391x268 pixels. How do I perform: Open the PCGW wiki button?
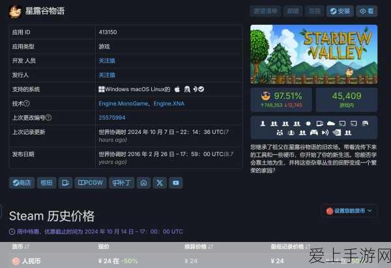91,183
